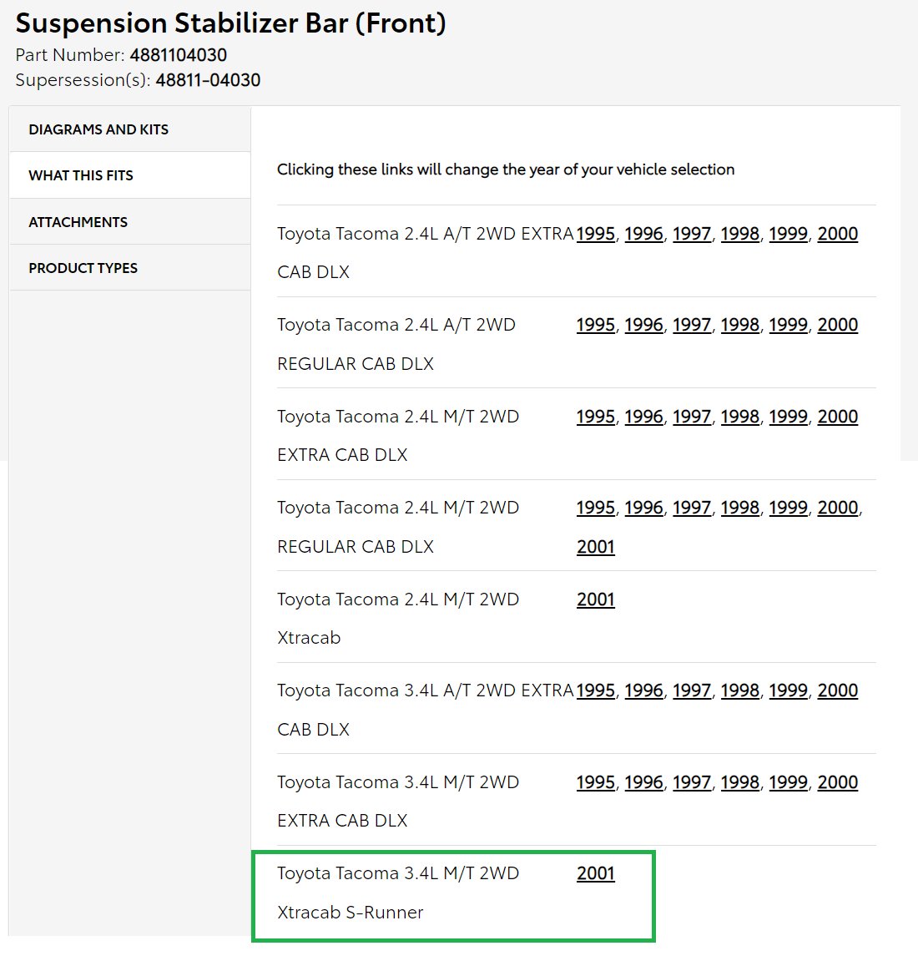Click 2000 for 2.4L A/T Extra Cab DLX

coord(837,234)
